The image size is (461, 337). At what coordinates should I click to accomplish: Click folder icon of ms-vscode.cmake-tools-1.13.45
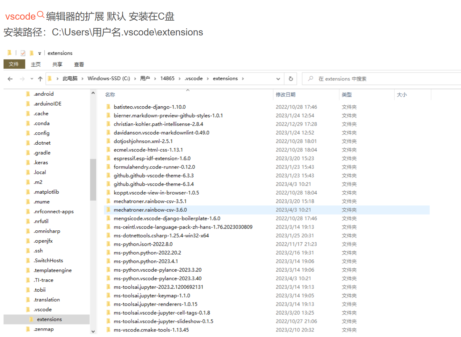[x=109, y=330]
